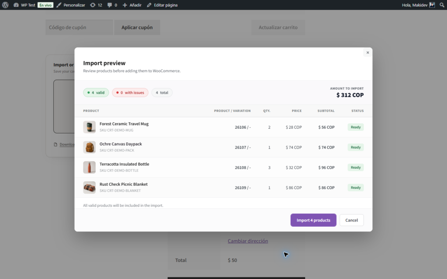
Task: Click product name Rust Check Picnic Blanket
Action: pos(124,184)
